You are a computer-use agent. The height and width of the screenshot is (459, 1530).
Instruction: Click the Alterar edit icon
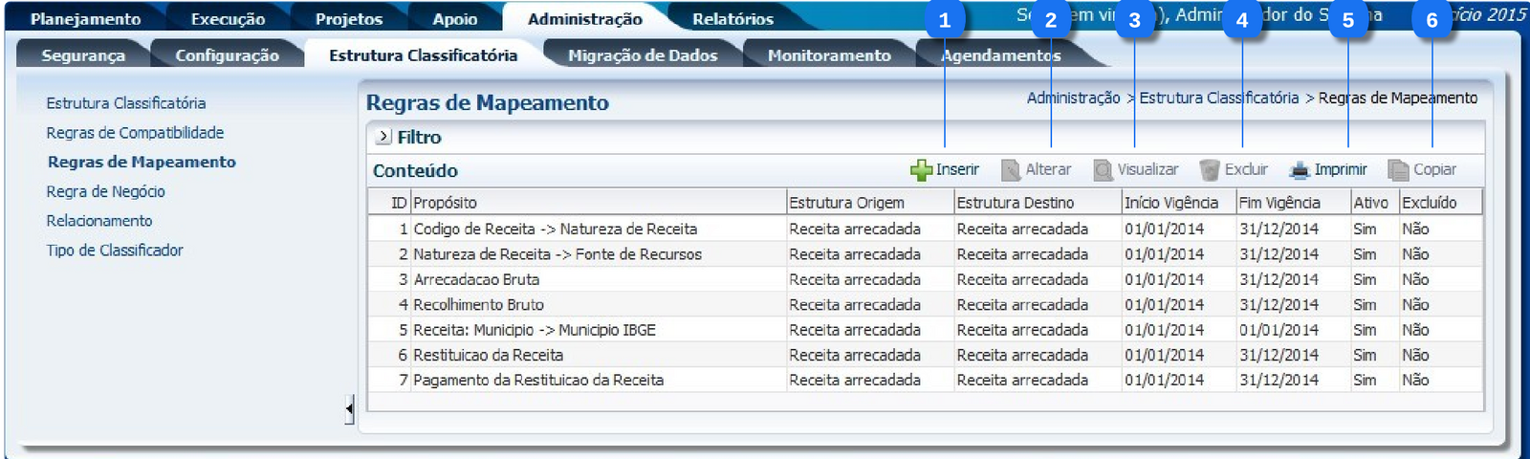point(1011,170)
